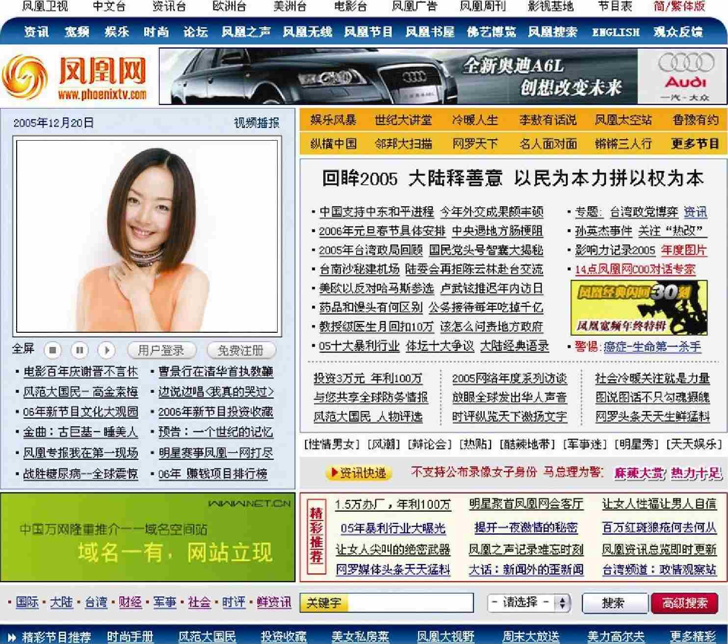The height and width of the screenshot is (644, 728).
Task: Open the 宽频 nav menu item
Action: click(x=77, y=32)
